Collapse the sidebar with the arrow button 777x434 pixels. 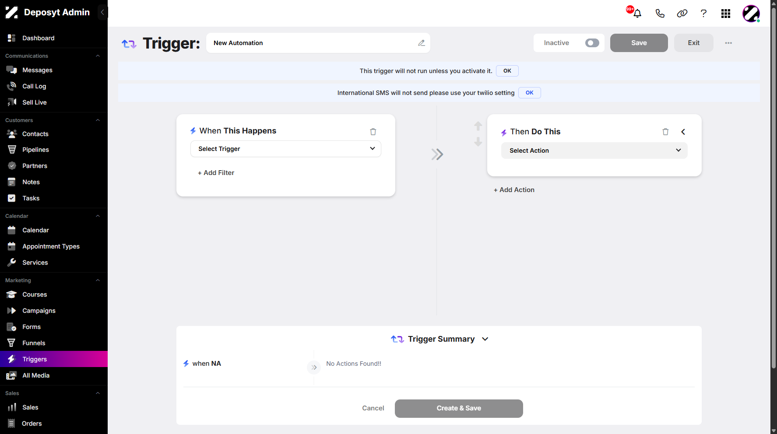tap(102, 12)
